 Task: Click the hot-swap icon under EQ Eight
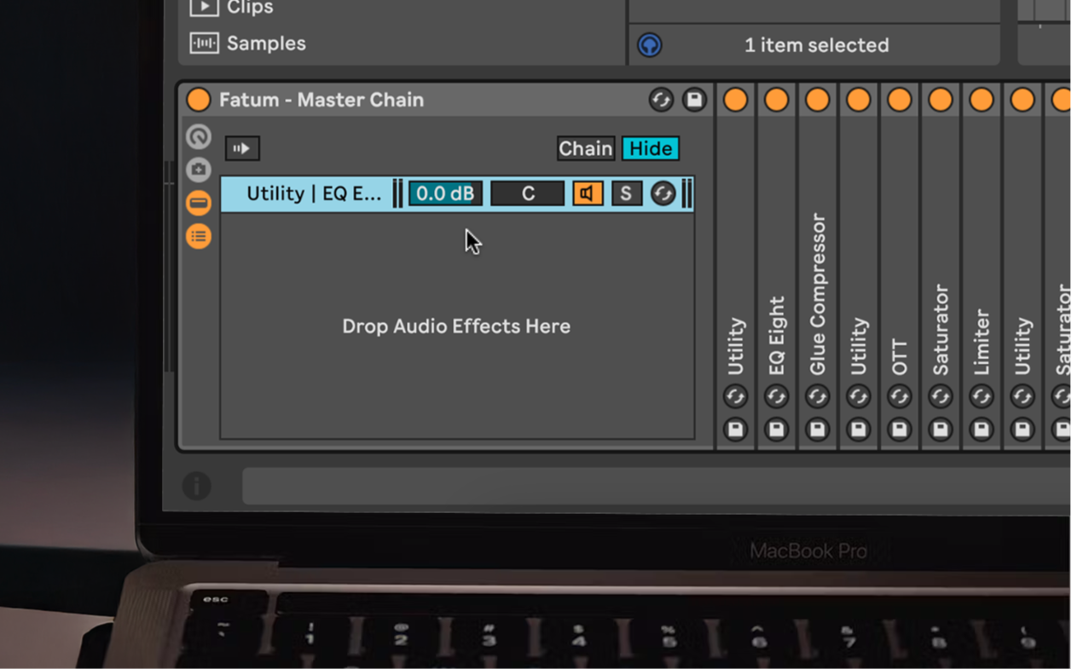coord(776,396)
